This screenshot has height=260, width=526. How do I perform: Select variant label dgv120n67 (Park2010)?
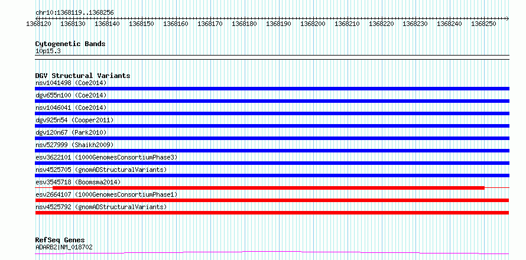tap(71, 132)
